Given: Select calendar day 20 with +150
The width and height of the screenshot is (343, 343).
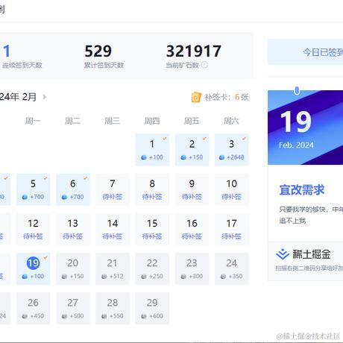Looking at the screenshot, I should 73,268.
